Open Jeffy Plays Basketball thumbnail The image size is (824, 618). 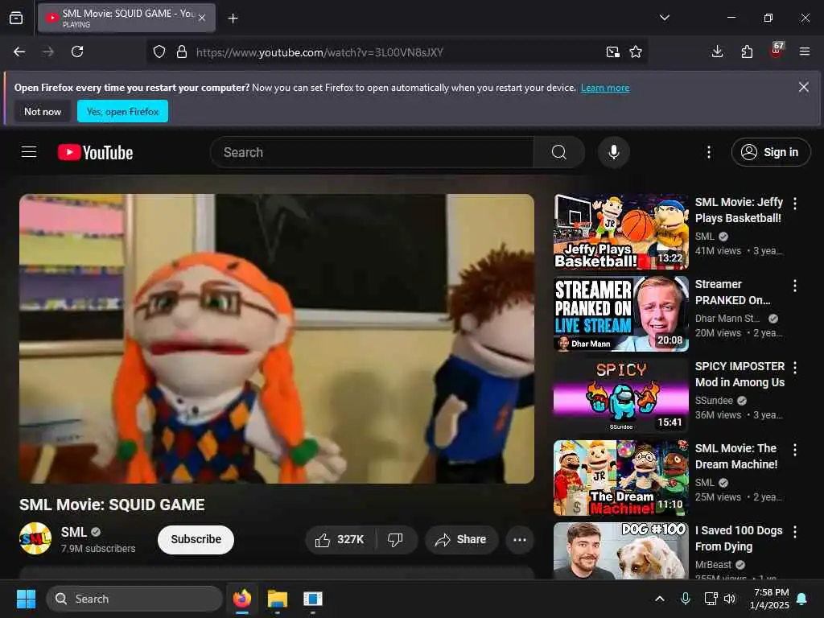click(x=620, y=232)
